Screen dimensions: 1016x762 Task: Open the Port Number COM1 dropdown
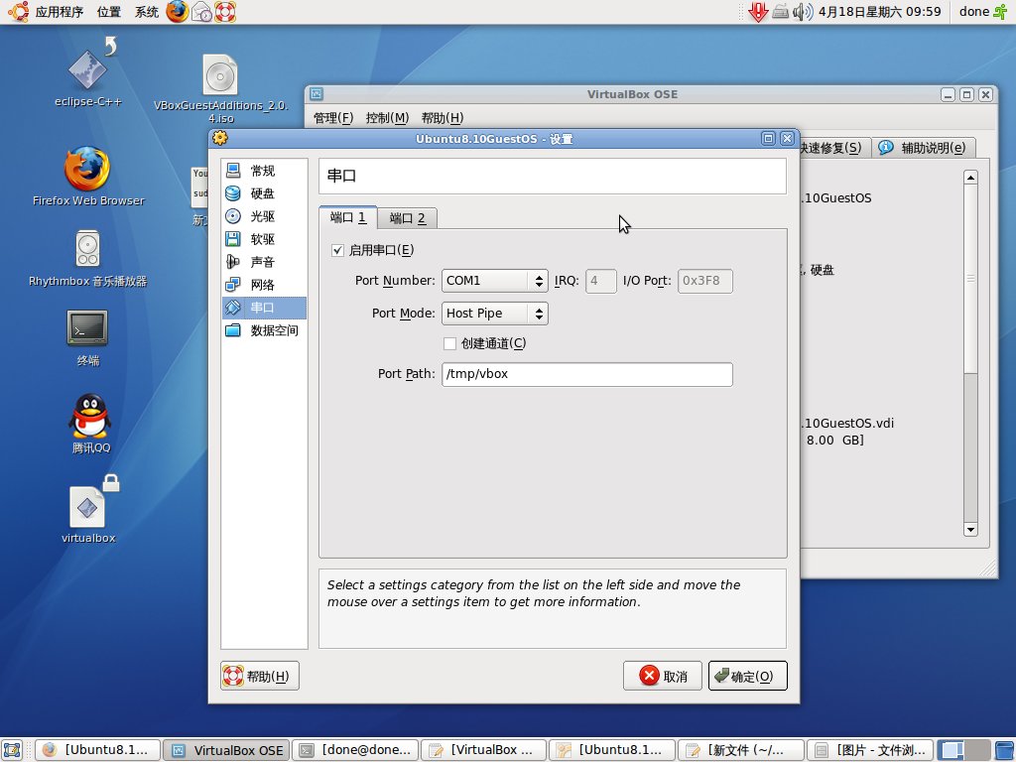tap(494, 281)
